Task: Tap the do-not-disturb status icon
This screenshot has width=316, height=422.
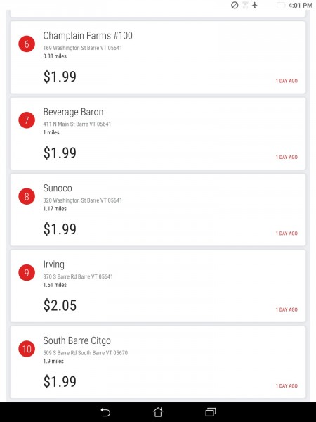Action: (x=235, y=5)
